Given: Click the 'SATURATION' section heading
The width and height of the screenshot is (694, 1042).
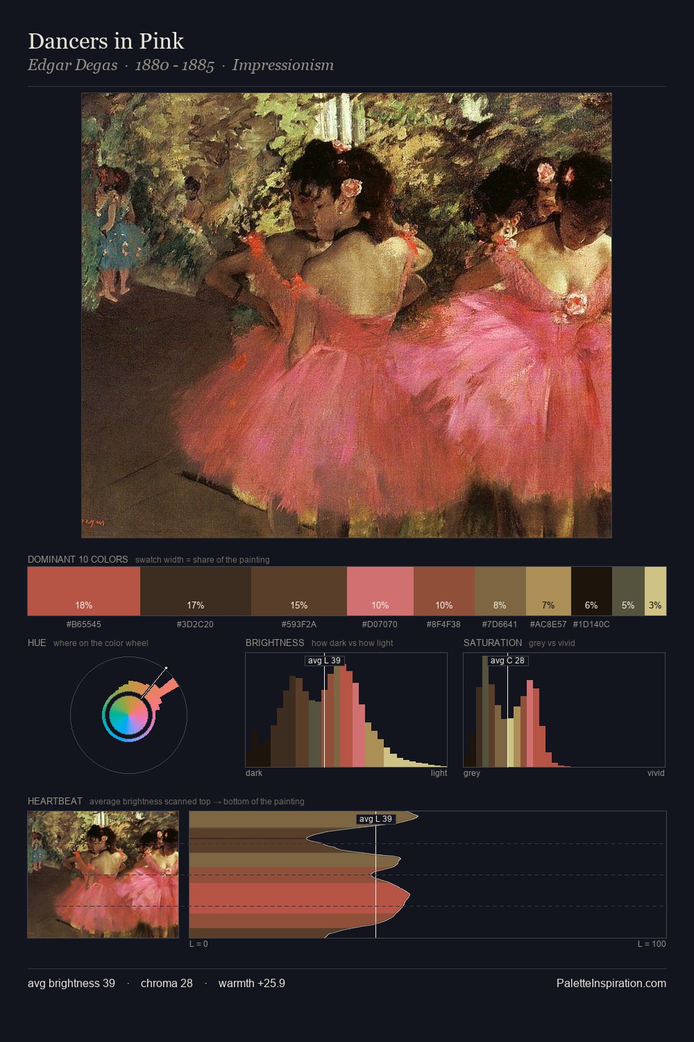Looking at the screenshot, I should pos(493,643).
